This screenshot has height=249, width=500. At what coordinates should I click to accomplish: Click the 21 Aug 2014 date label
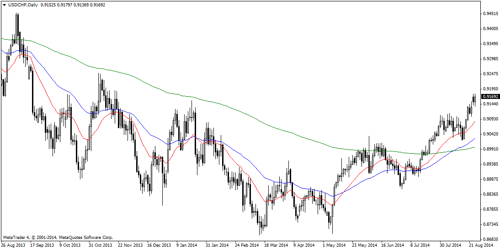[x=482, y=245]
